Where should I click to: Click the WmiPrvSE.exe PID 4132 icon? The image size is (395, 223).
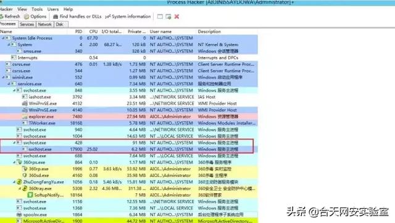click(x=25, y=103)
